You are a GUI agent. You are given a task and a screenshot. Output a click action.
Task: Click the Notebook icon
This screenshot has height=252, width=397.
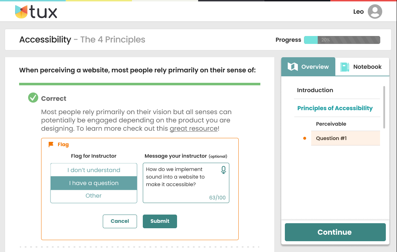pyautogui.click(x=345, y=67)
